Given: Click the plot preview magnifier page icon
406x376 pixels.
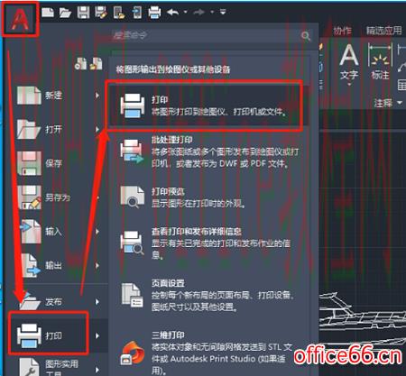Looking at the screenshot, I should click(x=133, y=197).
